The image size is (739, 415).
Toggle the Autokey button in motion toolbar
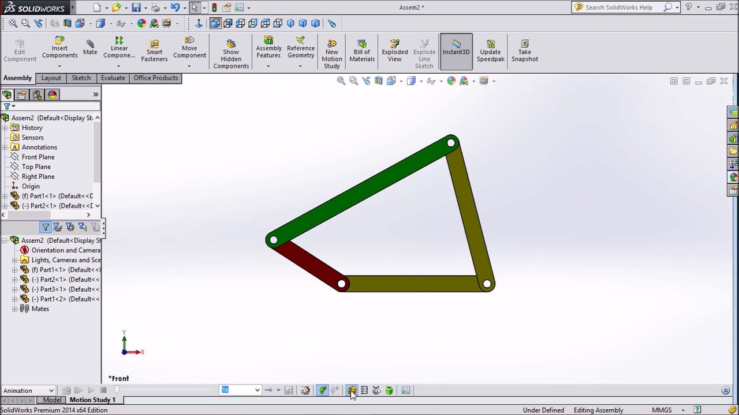[x=323, y=390]
